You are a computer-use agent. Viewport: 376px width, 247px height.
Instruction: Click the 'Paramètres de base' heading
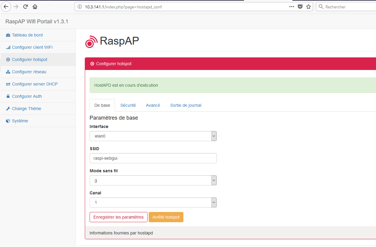point(114,118)
